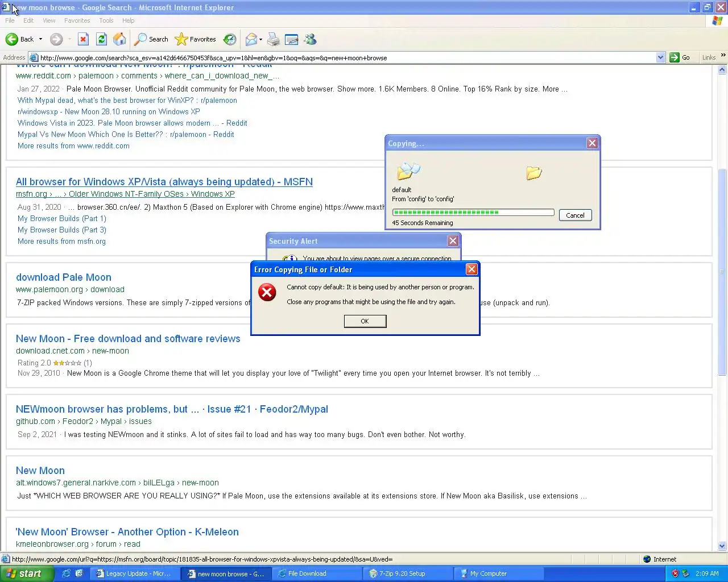This screenshot has height=582, width=728.
Task: Open the Favorites menu
Action: point(77,20)
